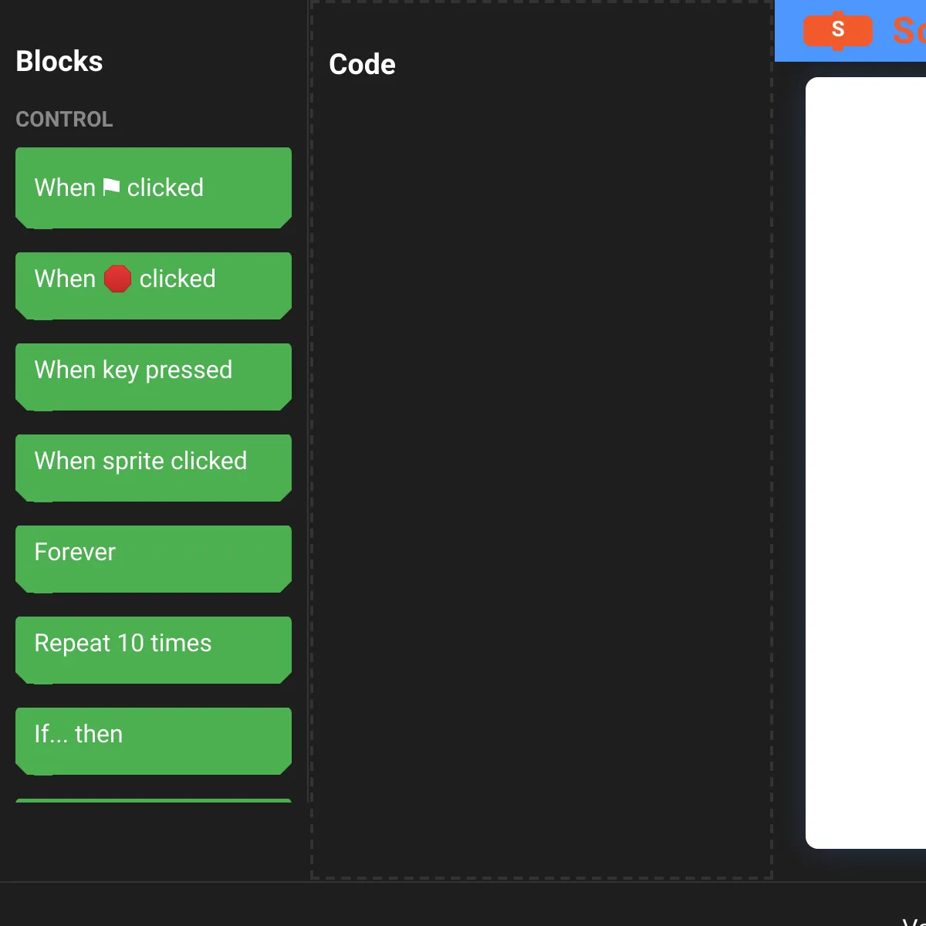The image size is (926, 926).
Task: Select the "Forever" loop block
Action: point(153,557)
